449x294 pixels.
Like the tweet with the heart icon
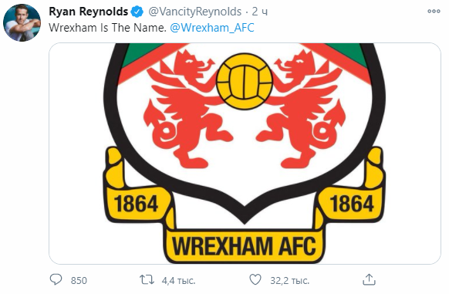coord(255,279)
